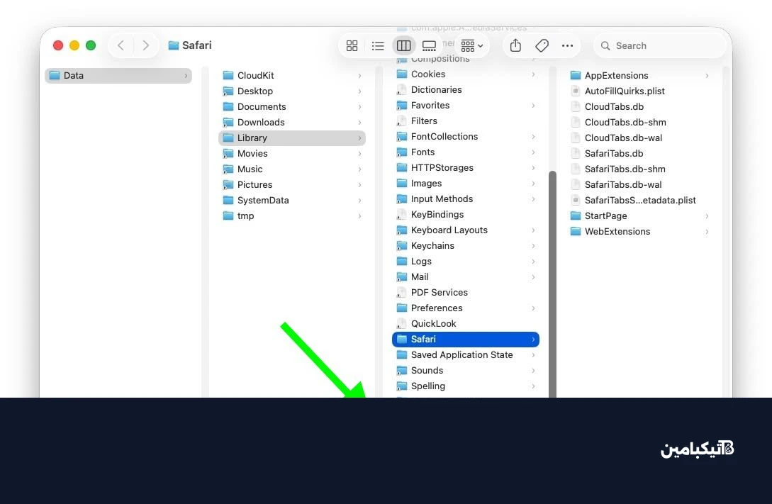
Task: Select the Data folder in first column
Action: click(x=74, y=76)
